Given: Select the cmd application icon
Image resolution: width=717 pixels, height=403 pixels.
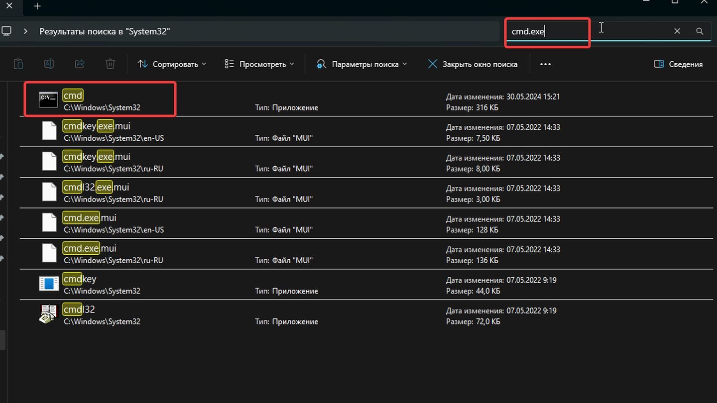Looking at the screenshot, I should click(49, 101).
